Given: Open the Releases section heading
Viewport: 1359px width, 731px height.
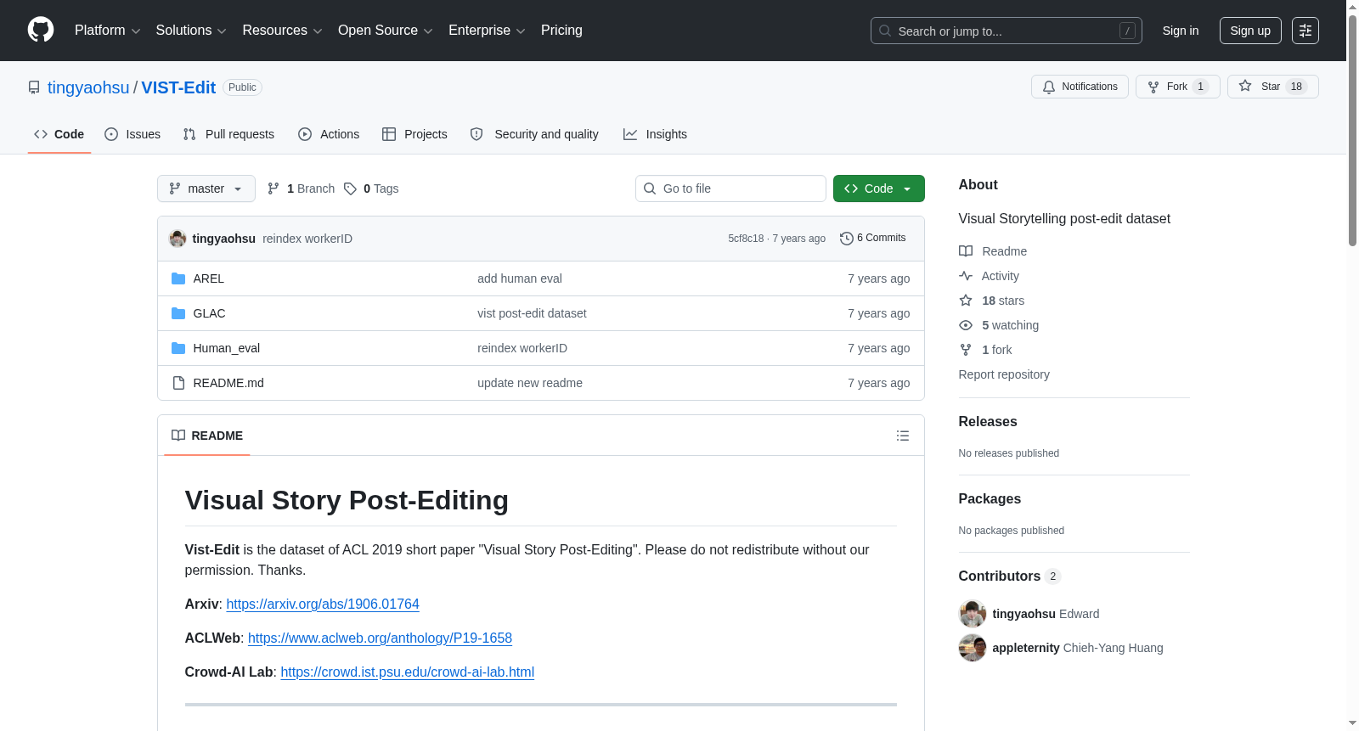Looking at the screenshot, I should click(988, 422).
